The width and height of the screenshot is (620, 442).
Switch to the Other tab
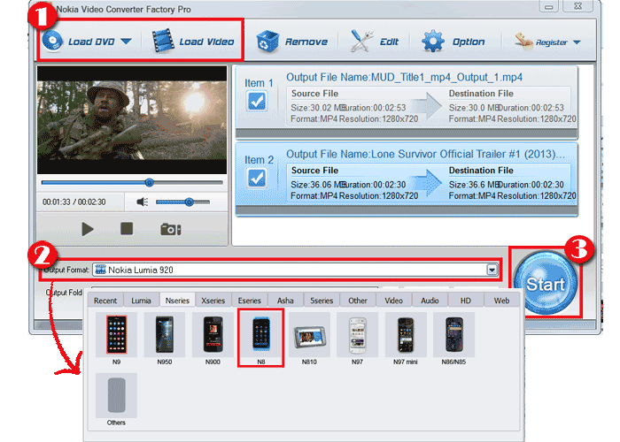click(x=358, y=301)
